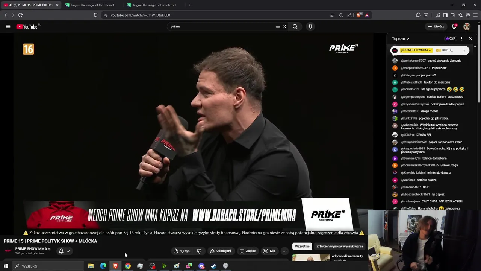The image size is (481, 271).
Task: Switch to the second Imgur tab
Action: tap(154, 5)
